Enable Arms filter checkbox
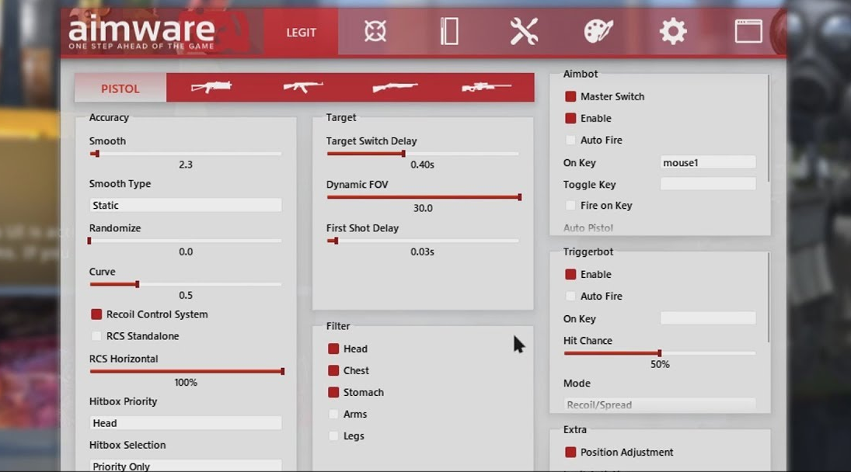This screenshot has width=851, height=472. pos(333,414)
